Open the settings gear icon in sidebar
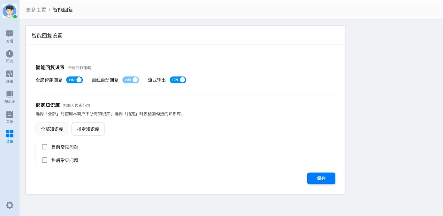Viewport: 443px width, 216px height. point(10,205)
